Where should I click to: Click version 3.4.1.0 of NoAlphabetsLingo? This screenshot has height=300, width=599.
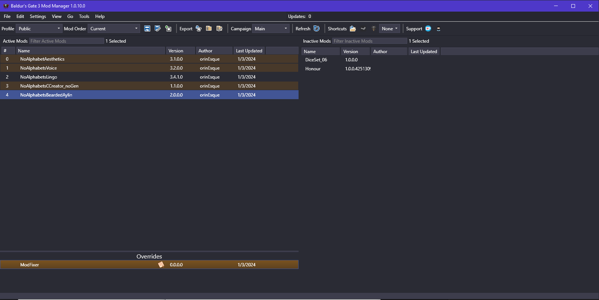(176, 77)
